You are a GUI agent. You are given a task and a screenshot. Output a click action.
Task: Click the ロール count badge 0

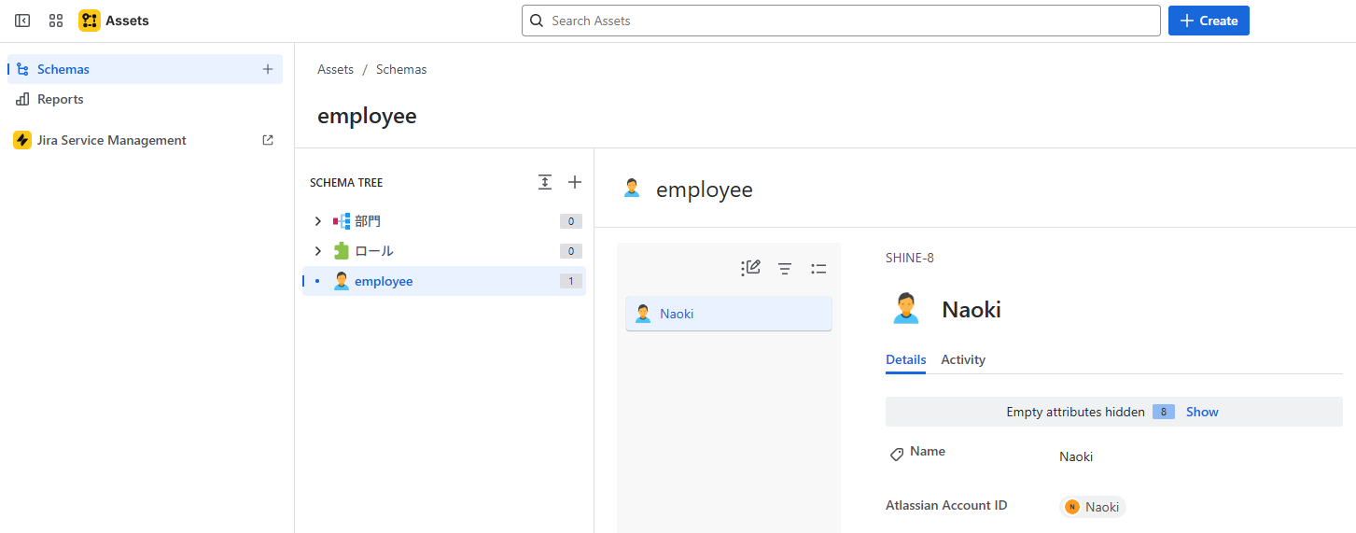(571, 251)
